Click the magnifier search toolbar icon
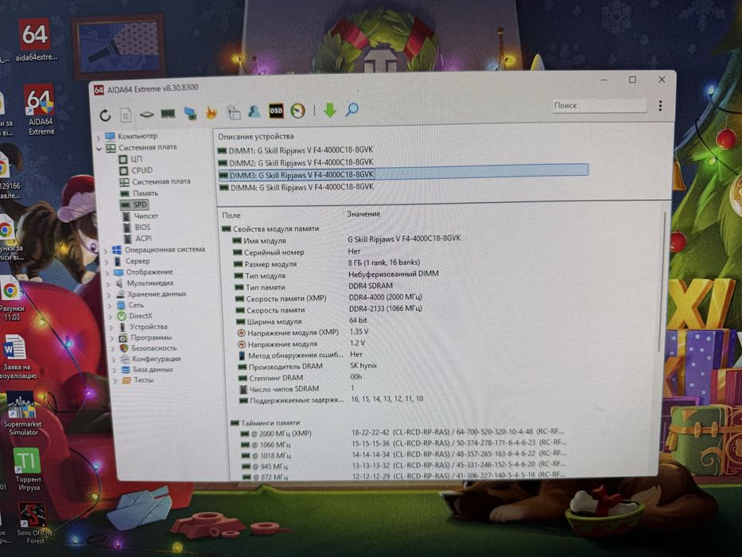 pyautogui.click(x=352, y=110)
